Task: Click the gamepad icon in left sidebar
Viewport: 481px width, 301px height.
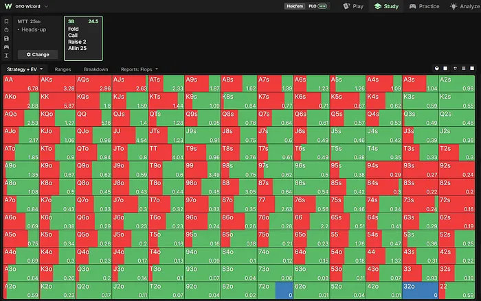Action: pyautogui.click(x=6, y=47)
